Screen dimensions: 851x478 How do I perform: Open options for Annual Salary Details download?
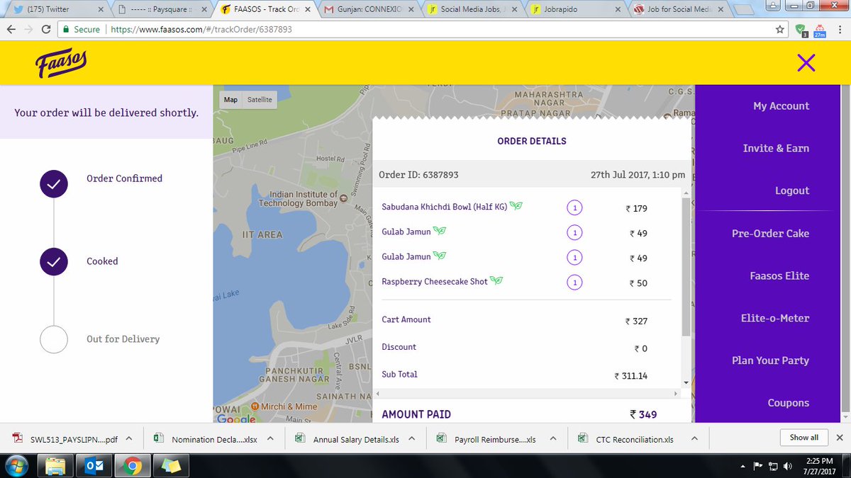pyautogui.click(x=412, y=439)
